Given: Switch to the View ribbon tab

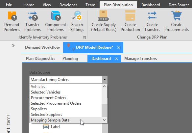Looking at the screenshot, I should tap(47, 5).
